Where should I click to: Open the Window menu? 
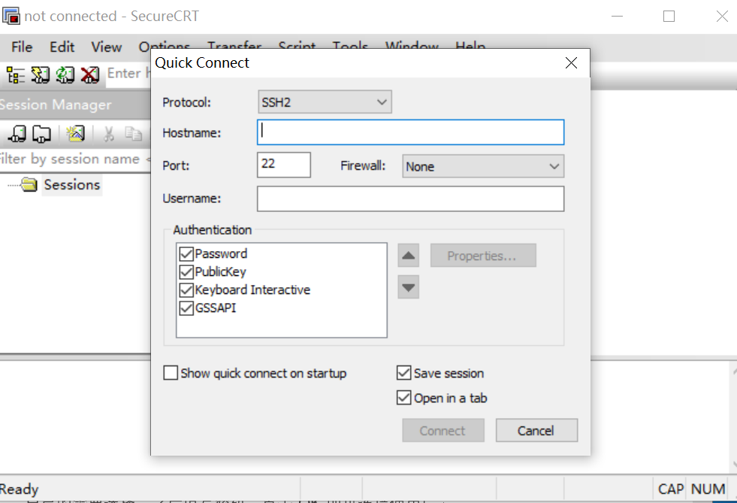(x=412, y=47)
